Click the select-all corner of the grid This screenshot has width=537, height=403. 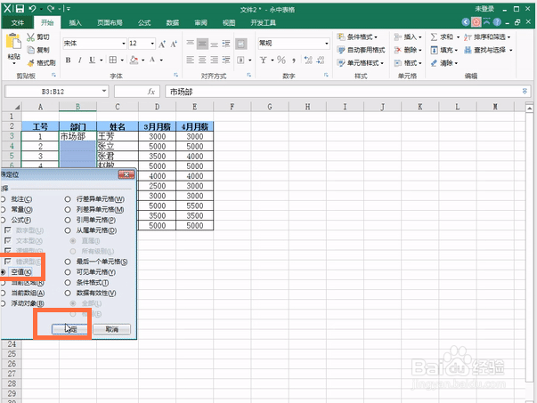click(12, 107)
